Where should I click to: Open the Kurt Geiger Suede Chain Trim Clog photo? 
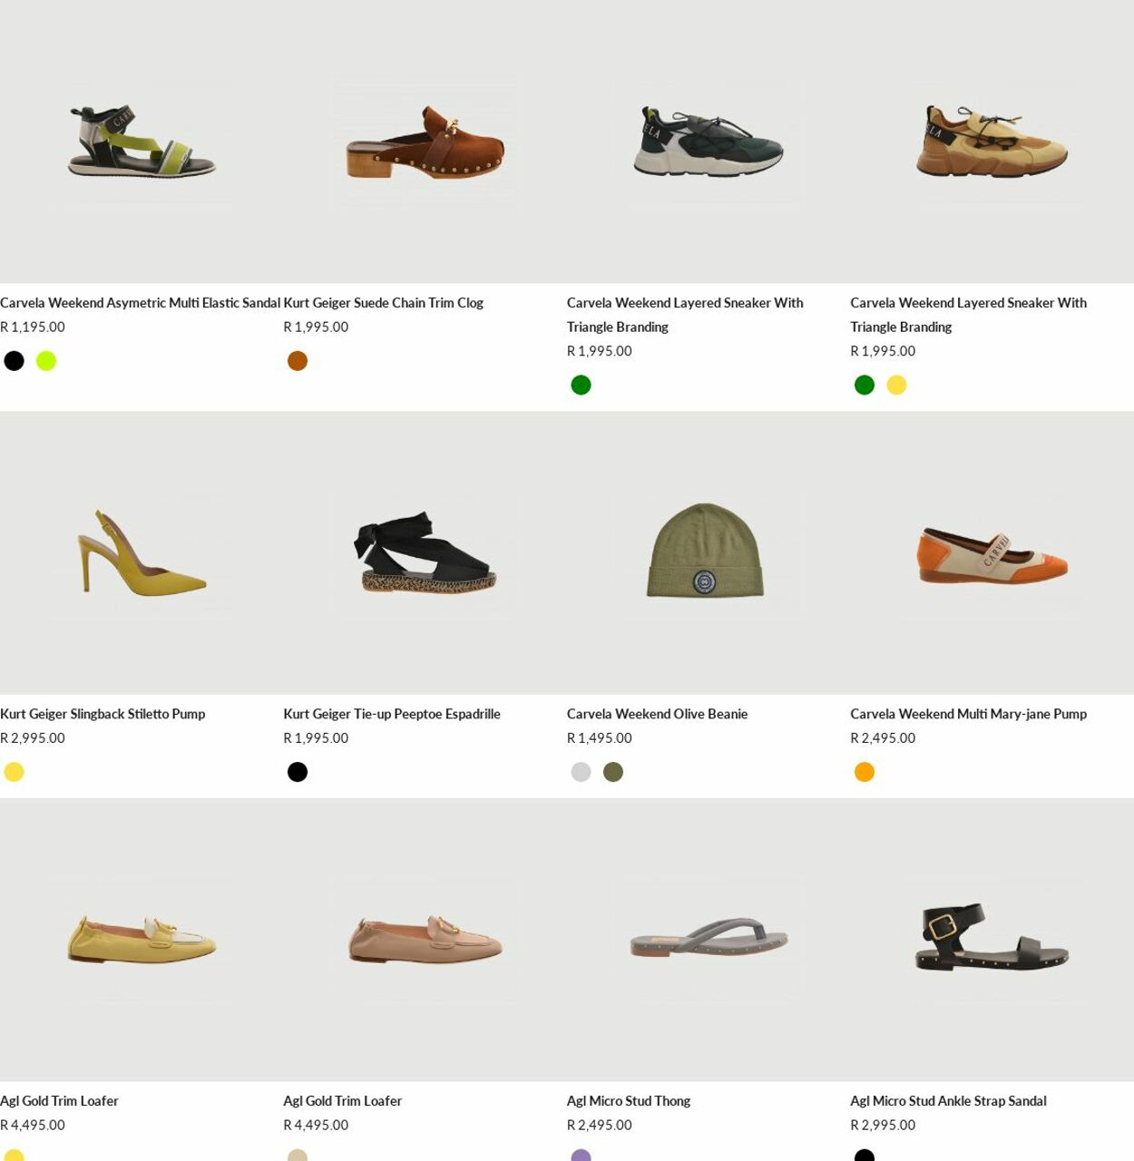tap(425, 141)
